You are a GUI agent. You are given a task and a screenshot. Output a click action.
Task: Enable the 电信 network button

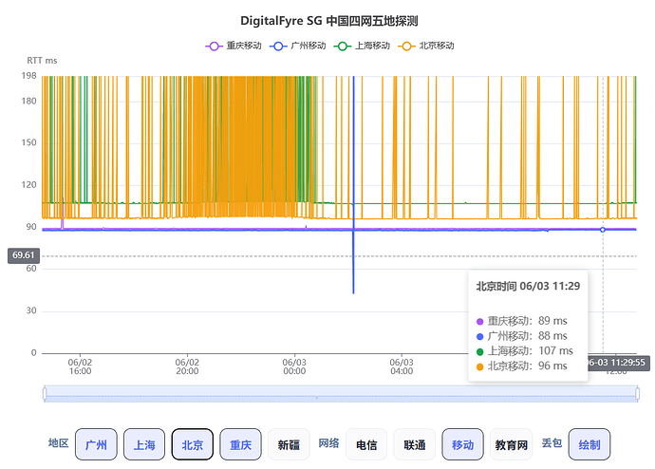(366, 444)
